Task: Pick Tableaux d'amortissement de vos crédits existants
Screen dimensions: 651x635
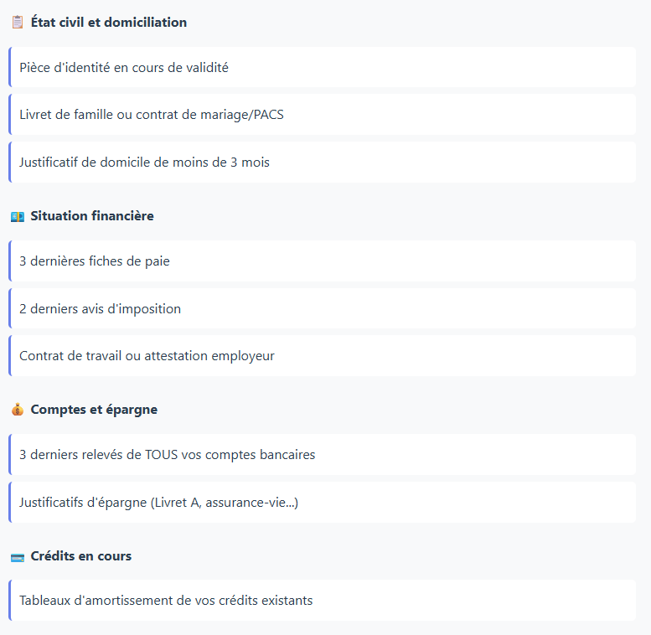Action: click(x=166, y=601)
